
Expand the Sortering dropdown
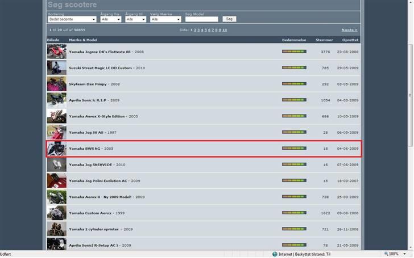coord(72,19)
